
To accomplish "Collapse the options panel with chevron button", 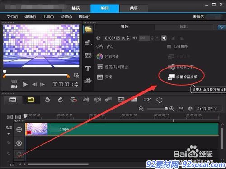I will point(221,27).
